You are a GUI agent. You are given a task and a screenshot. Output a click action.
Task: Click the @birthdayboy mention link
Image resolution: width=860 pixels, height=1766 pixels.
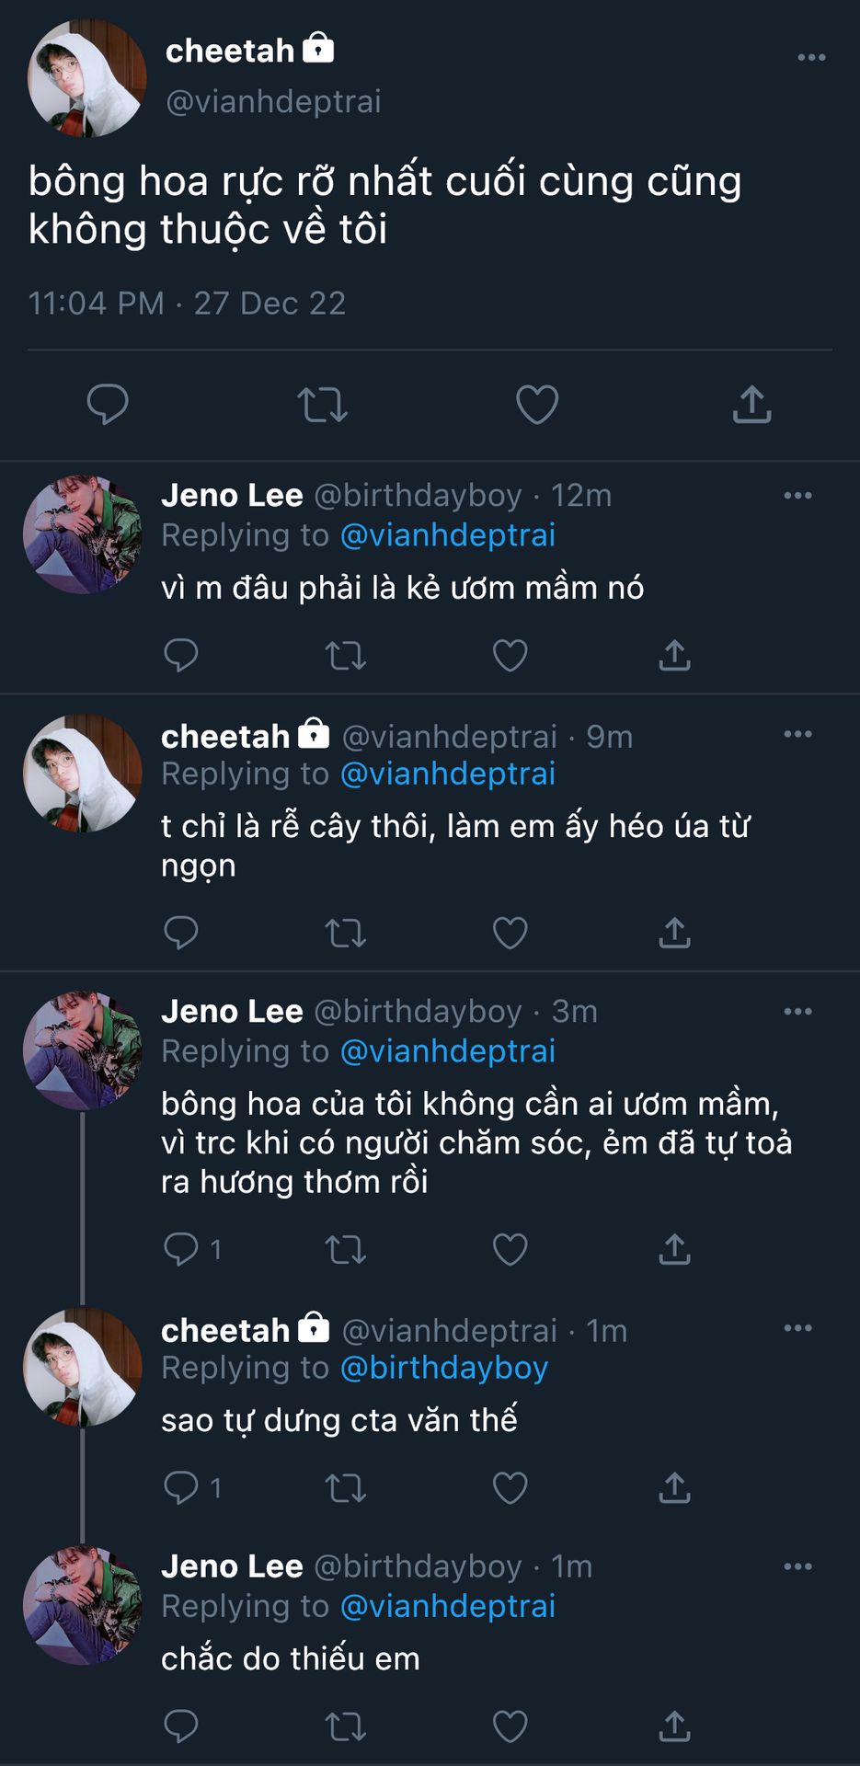pos(444,1369)
